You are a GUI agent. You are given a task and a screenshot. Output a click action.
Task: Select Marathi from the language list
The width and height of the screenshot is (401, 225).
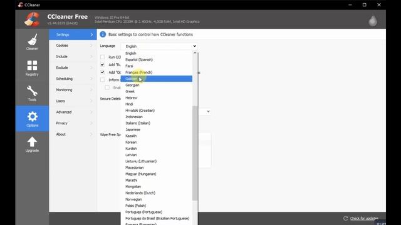click(157, 181)
